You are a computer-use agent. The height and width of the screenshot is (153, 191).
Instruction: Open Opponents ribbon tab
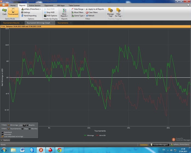[49, 5]
